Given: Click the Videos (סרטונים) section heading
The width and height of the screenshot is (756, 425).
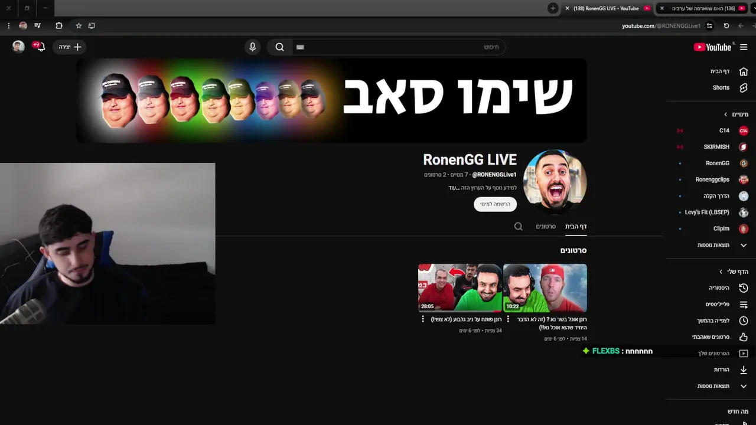Looking at the screenshot, I should pyautogui.click(x=573, y=250).
